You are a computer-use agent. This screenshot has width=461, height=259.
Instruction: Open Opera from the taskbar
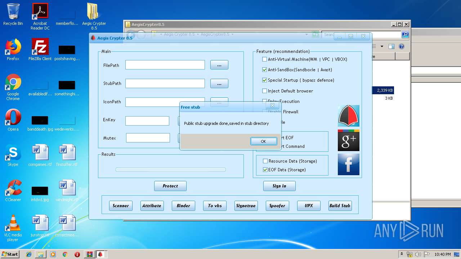click(x=77, y=254)
